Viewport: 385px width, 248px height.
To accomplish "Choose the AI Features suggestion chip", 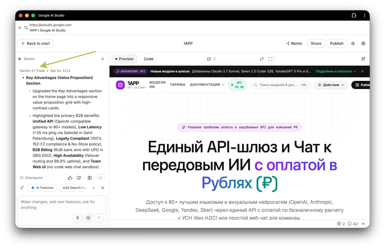I will (x=42, y=188).
